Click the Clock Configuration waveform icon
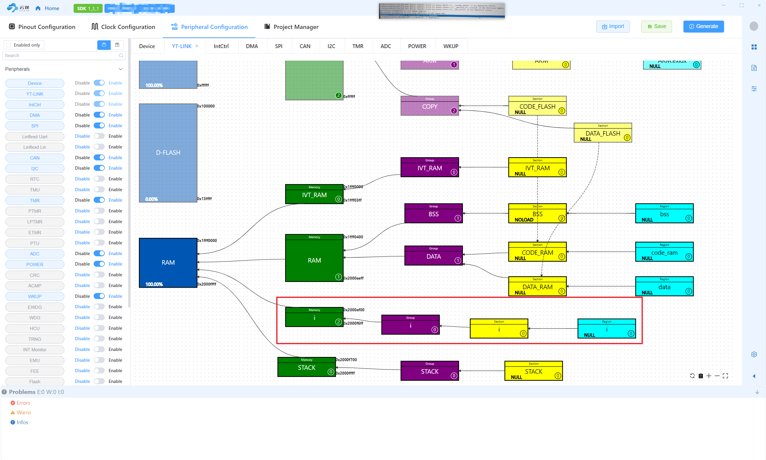This screenshot has height=460, width=766. coord(95,27)
